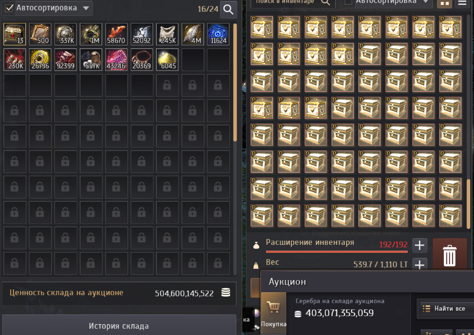Pick the blue swirl item with 11624
This screenshot has height=335, width=474.
point(218,34)
